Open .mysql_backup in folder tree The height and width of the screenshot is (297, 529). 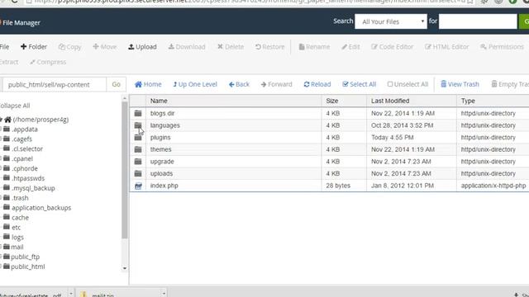33,188
